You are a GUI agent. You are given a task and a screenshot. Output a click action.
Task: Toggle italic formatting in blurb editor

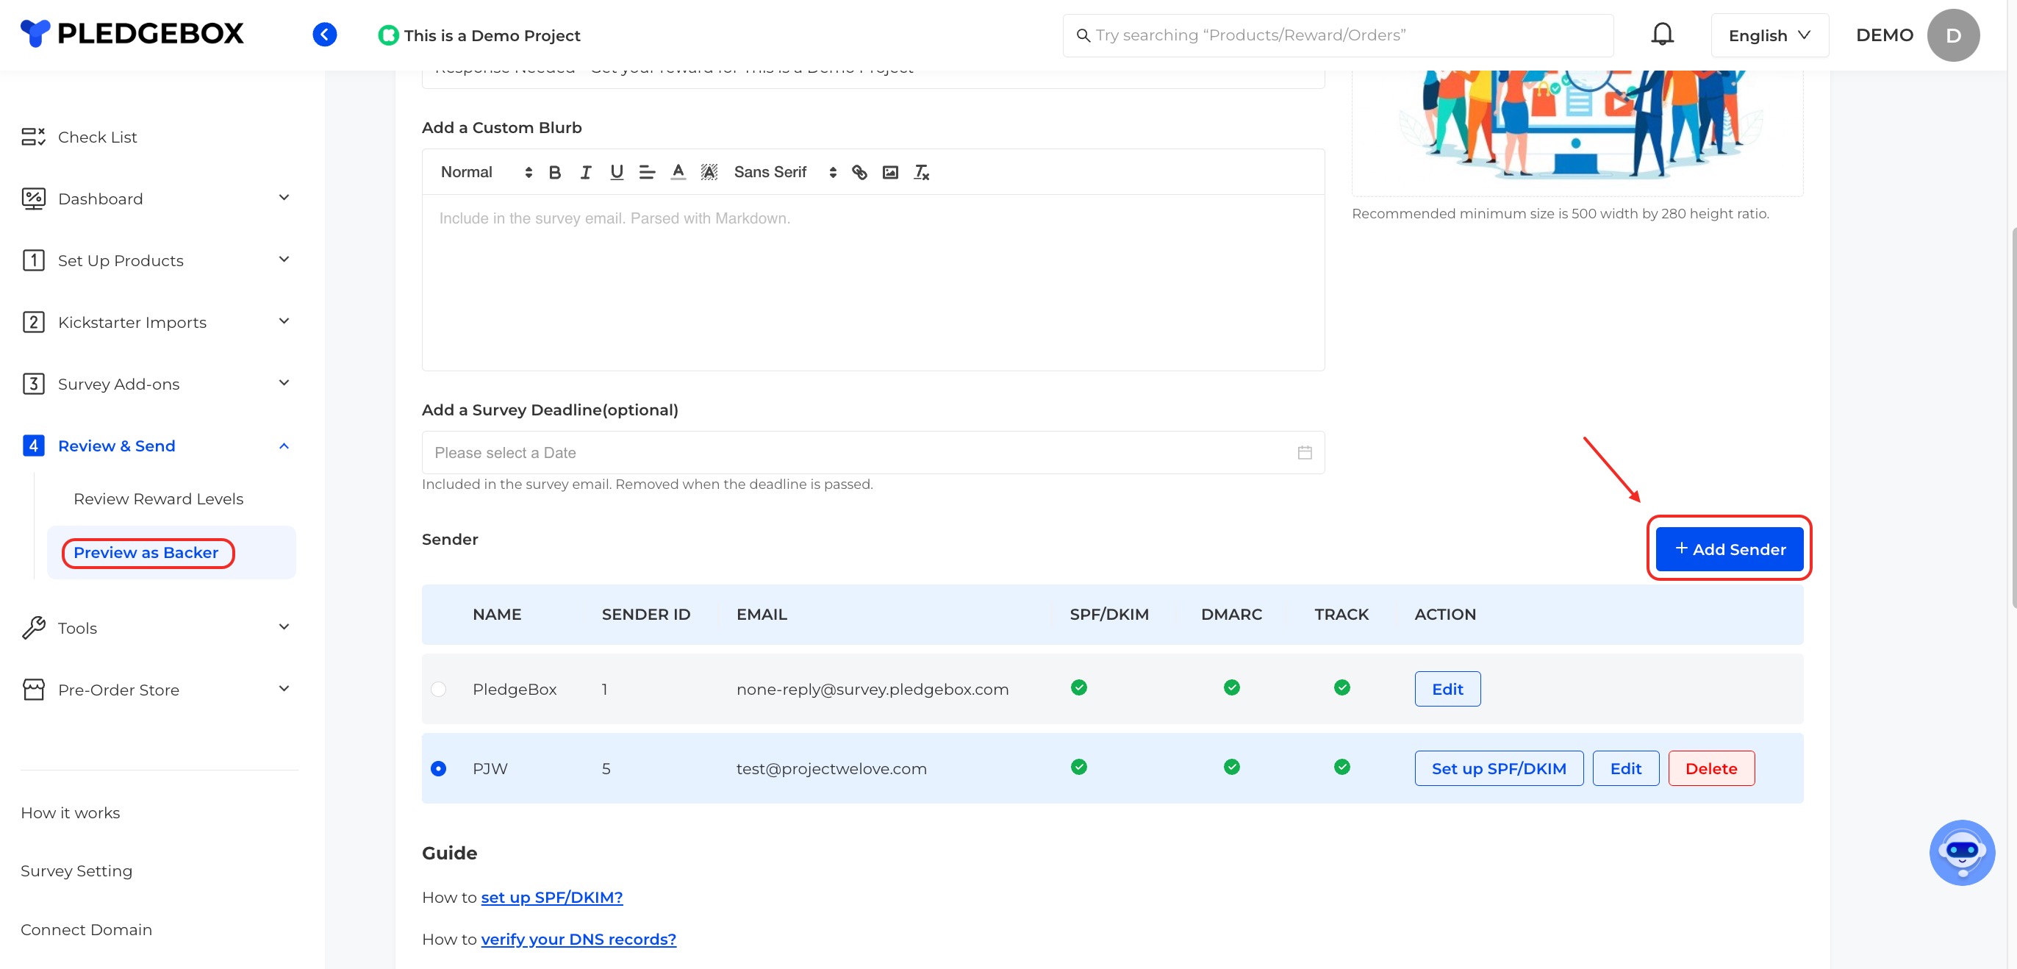click(586, 172)
